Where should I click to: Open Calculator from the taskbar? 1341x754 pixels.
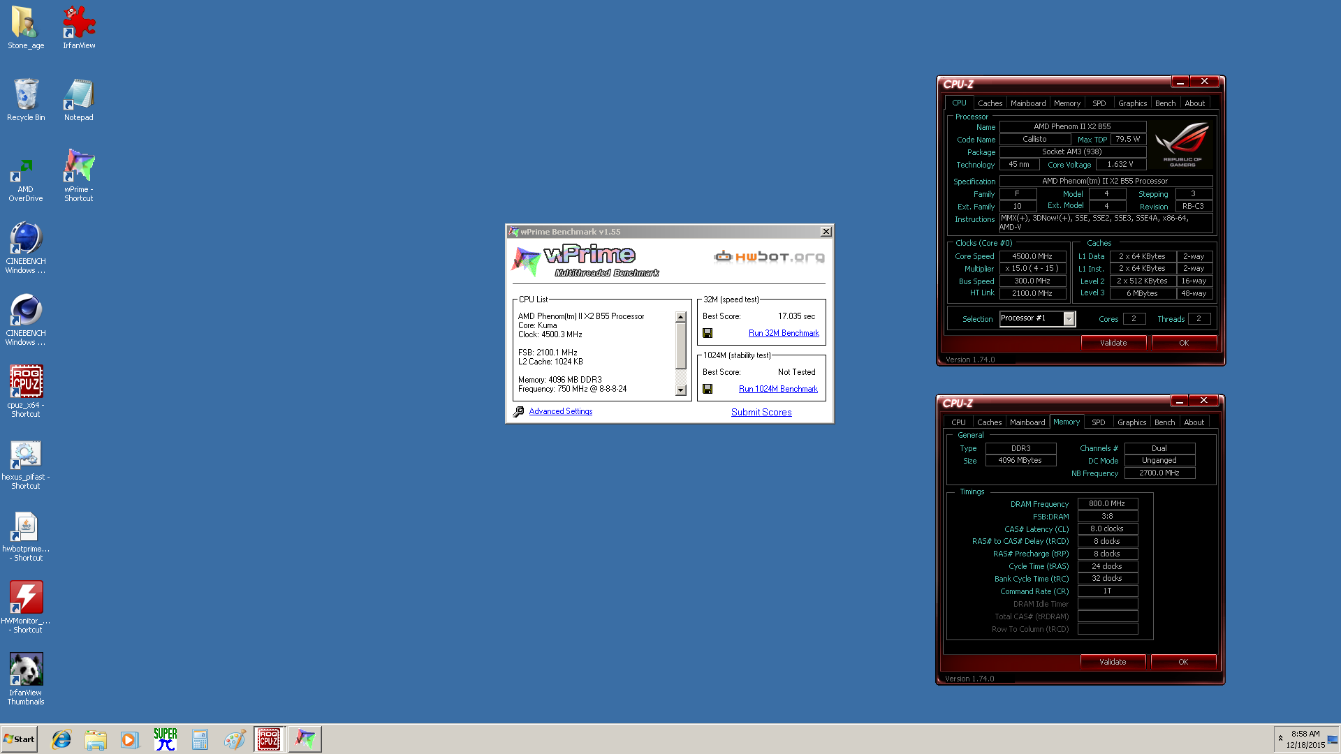[x=200, y=739]
